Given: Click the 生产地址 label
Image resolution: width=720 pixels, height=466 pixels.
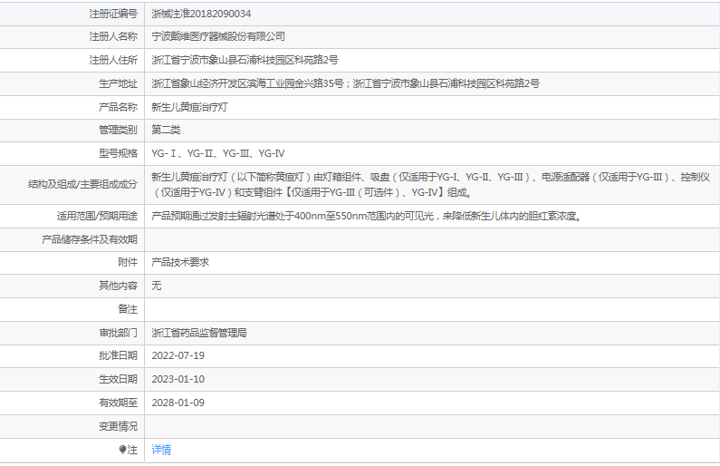Looking at the screenshot, I should [118, 83].
